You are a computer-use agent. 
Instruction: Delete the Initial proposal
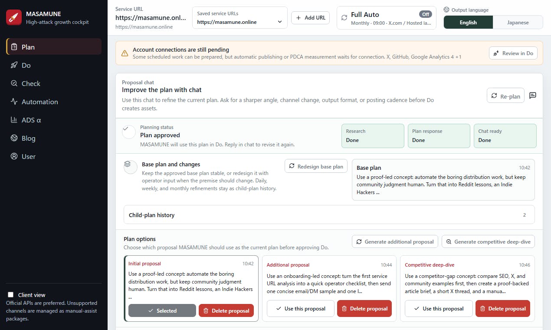pyautogui.click(x=226, y=310)
